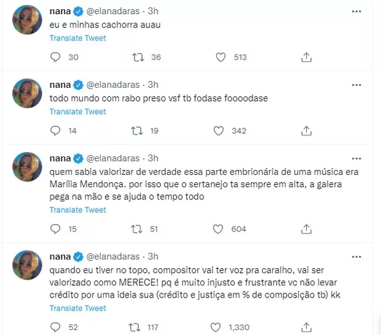Retweet the tweet with 19 retweets

point(138,131)
